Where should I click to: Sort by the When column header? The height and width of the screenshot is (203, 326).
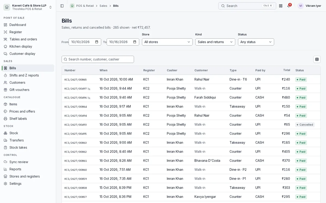(103, 70)
